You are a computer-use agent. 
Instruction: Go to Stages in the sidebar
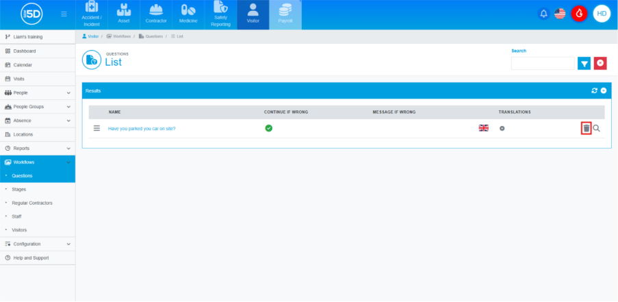[19, 189]
